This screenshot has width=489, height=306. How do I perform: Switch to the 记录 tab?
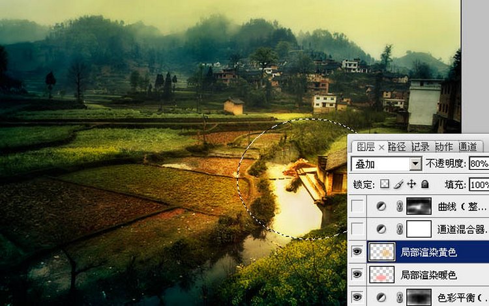[422, 146]
